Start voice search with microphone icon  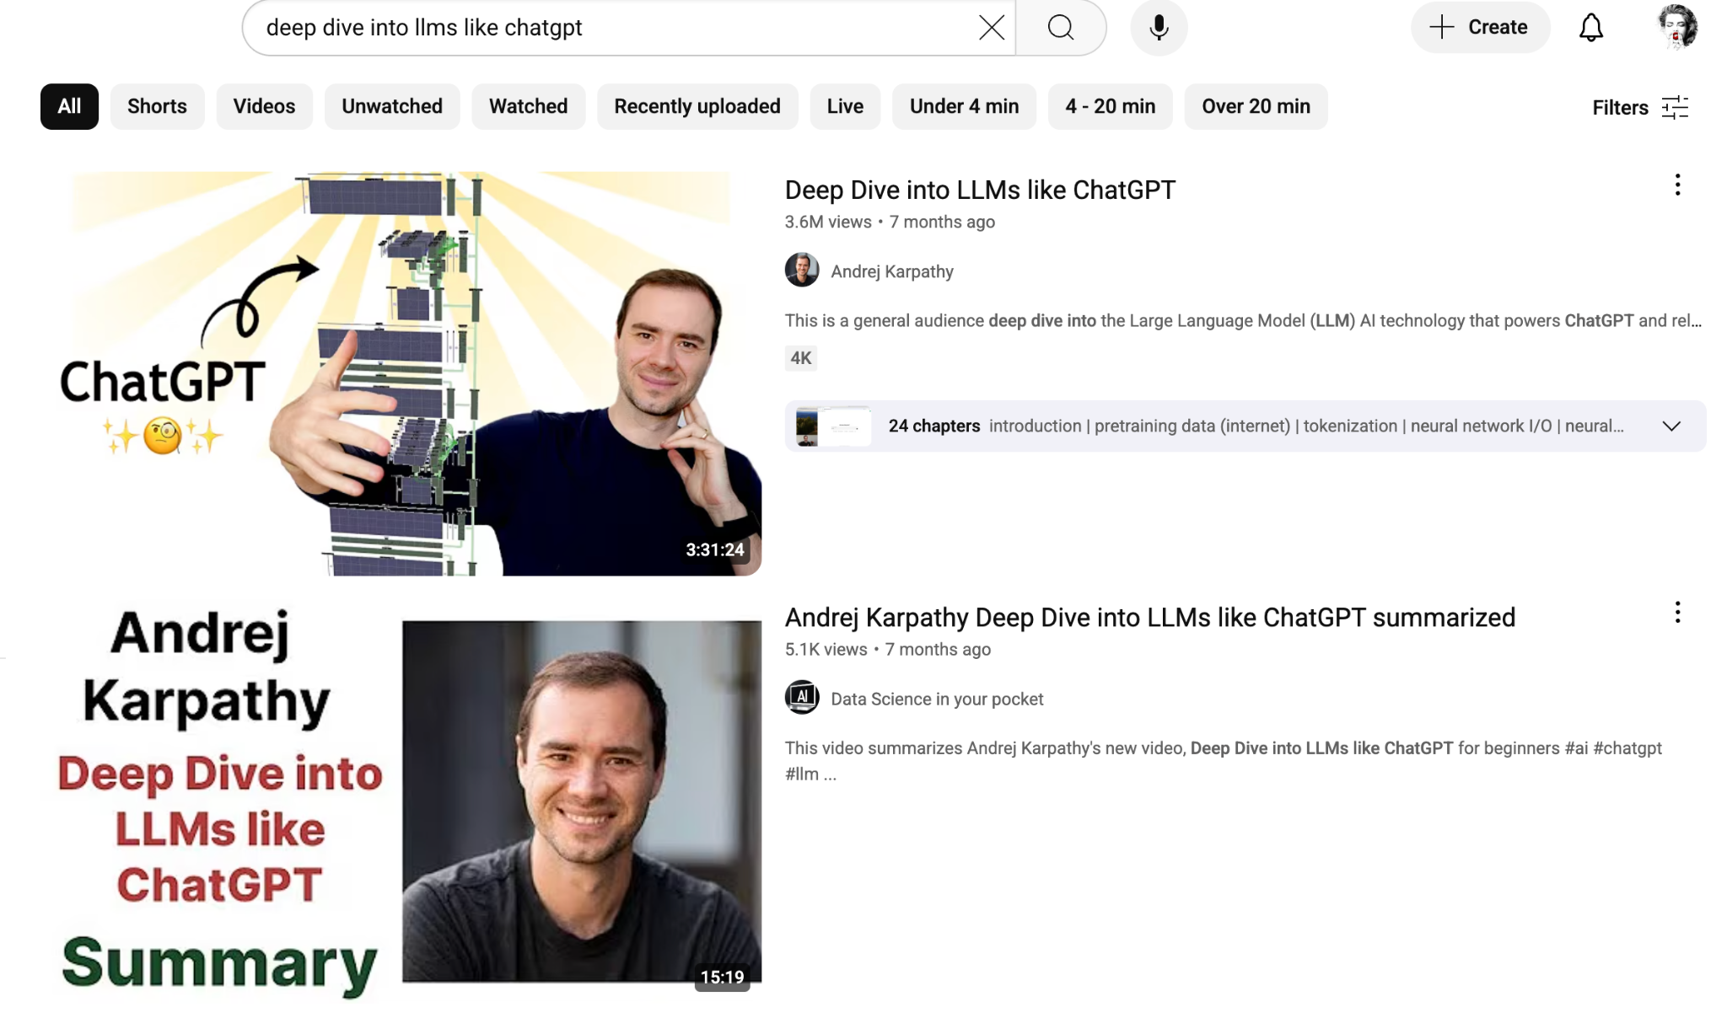click(x=1159, y=28)
